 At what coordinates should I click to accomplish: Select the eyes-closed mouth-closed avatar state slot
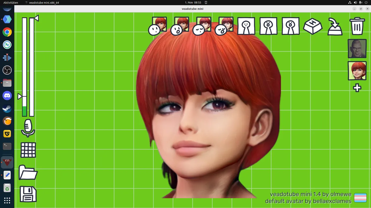[x=202, y=26]
